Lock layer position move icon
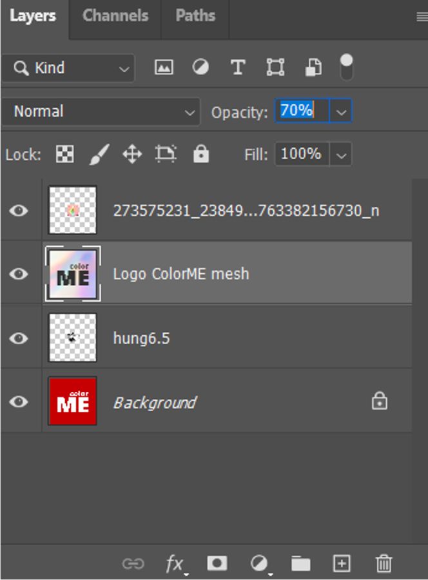Viewport: 428px width, 580px height. [x=132, y=154]
